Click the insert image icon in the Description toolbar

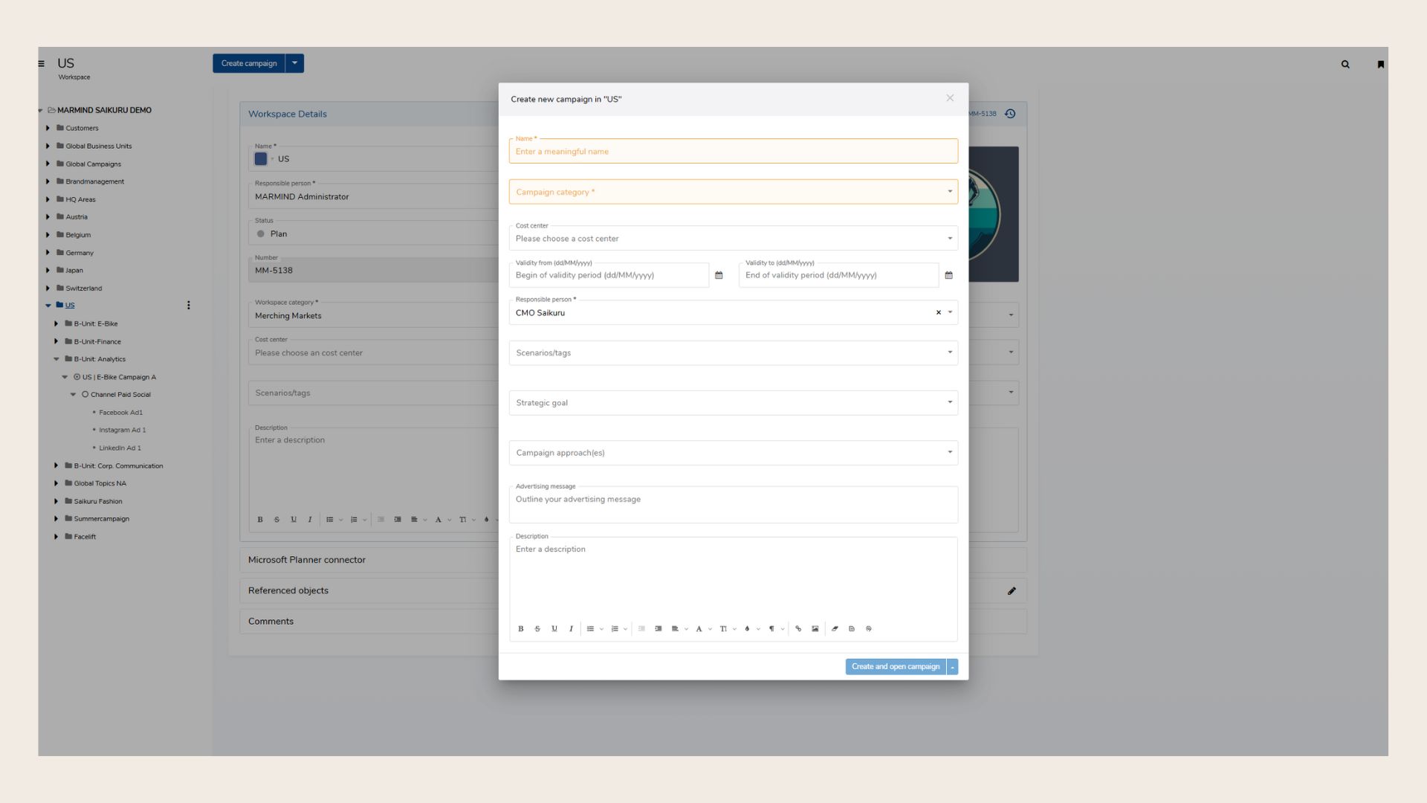click(815, 629)
